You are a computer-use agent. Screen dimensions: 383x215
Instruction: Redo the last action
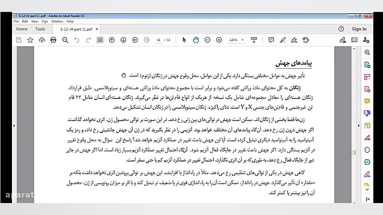pyautogui.click(x=88, y=40)
